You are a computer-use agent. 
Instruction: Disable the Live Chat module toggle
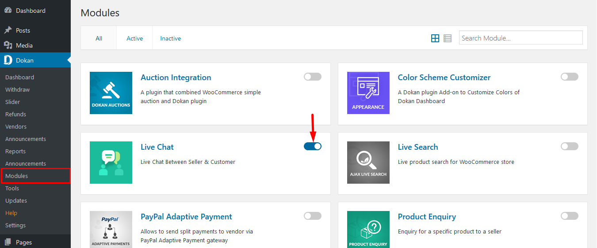(x=313, y=146)
